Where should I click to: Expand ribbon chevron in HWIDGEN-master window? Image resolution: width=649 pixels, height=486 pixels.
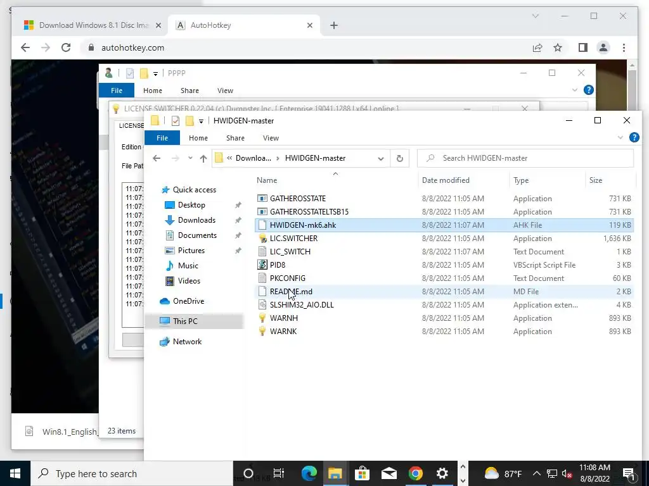click(620, 137)
